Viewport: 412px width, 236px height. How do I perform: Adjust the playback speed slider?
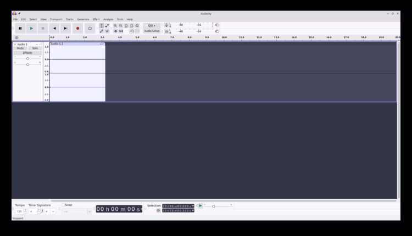pos(214,206)
